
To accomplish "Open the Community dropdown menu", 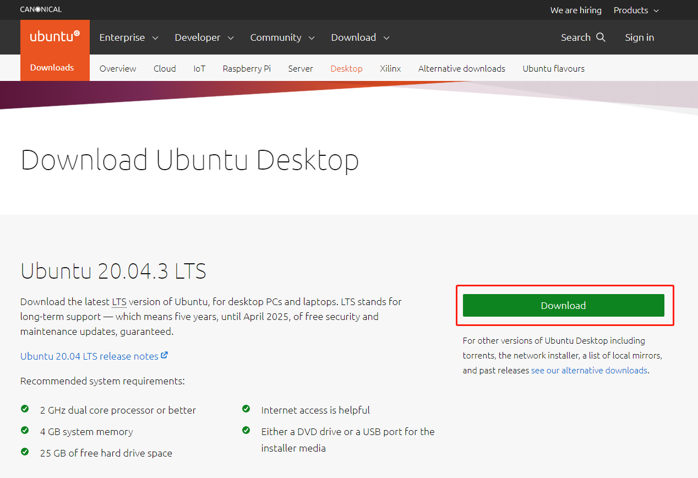I will click(282, 37).
